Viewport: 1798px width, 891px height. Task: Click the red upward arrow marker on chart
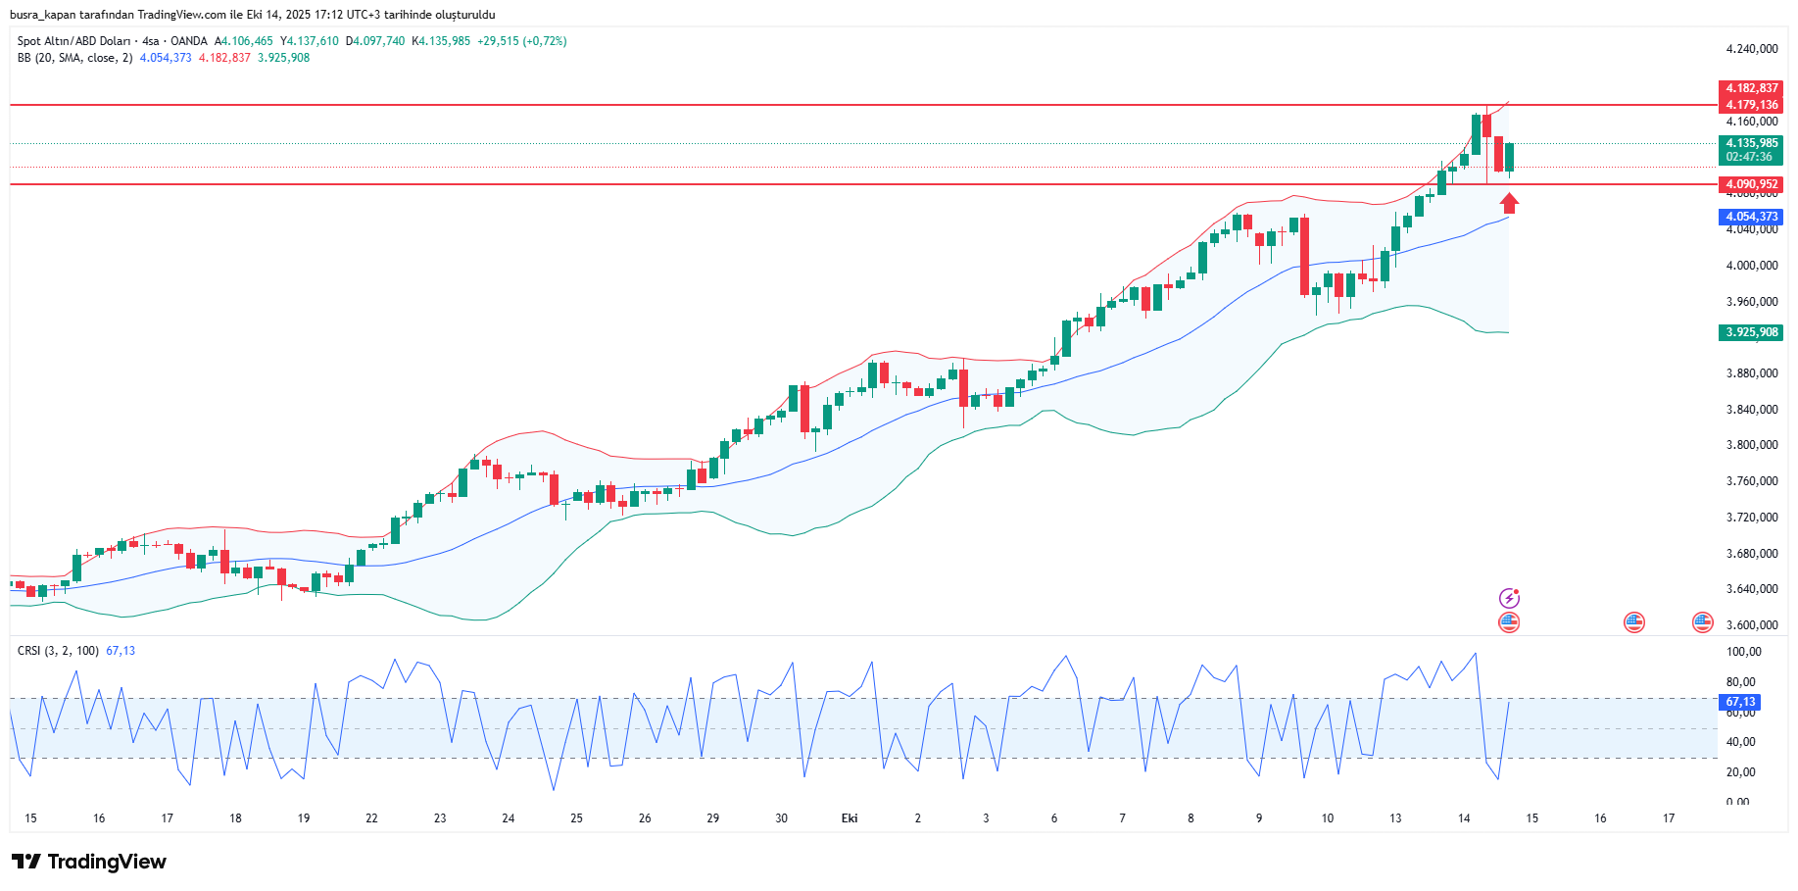[x=1510, y=203]
